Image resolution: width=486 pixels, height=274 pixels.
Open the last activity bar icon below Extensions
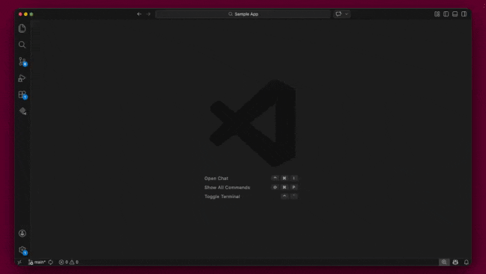click(x=23, y=111)
